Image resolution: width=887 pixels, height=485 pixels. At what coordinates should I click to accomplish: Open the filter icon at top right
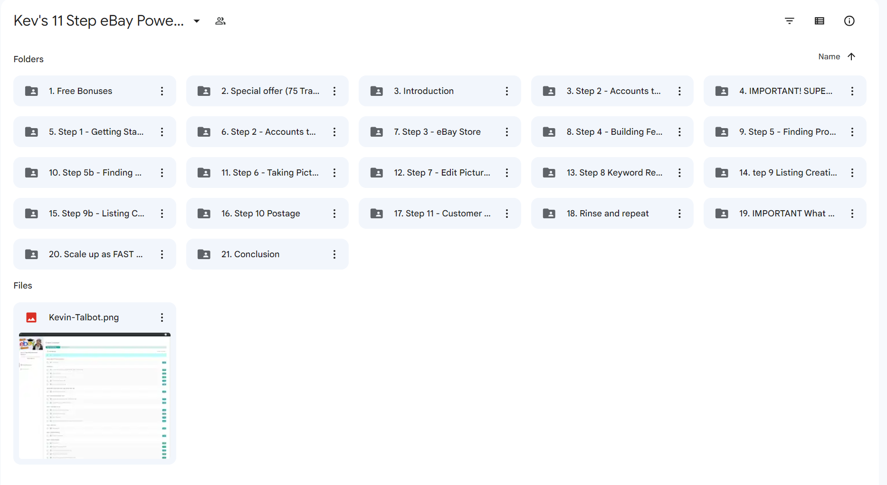tap(790, 21)
